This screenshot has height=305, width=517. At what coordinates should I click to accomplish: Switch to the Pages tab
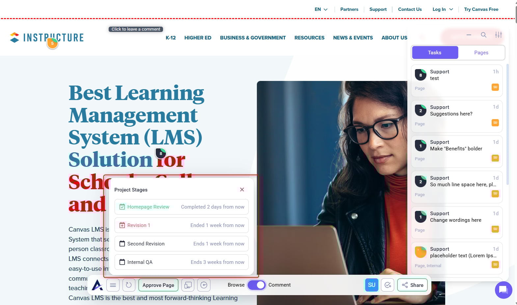click(x=481, y=53)
